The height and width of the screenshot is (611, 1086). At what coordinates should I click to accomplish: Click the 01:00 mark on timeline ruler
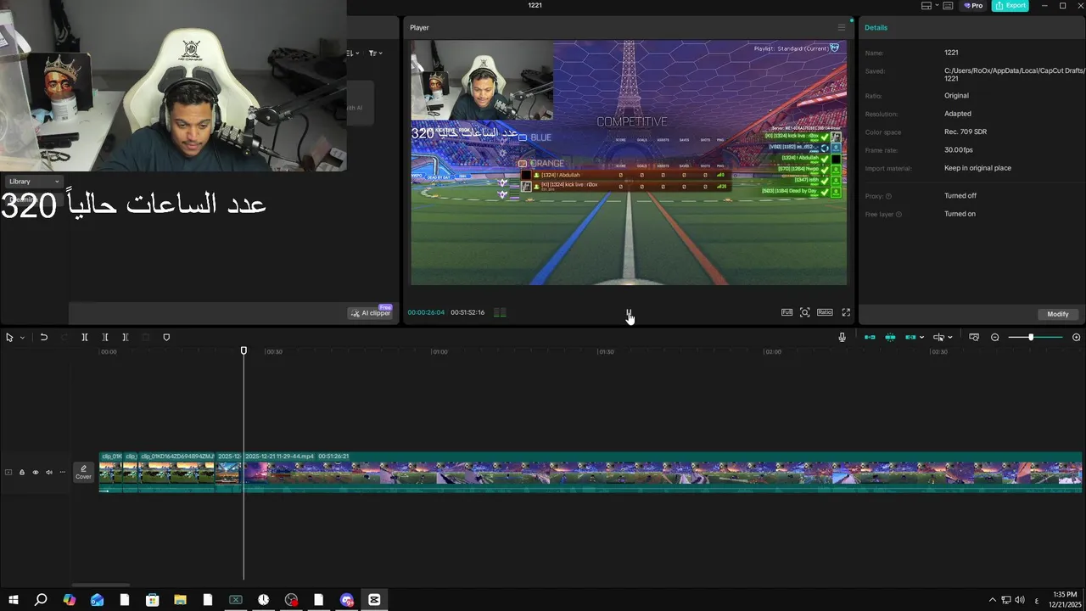pos(439,351)
